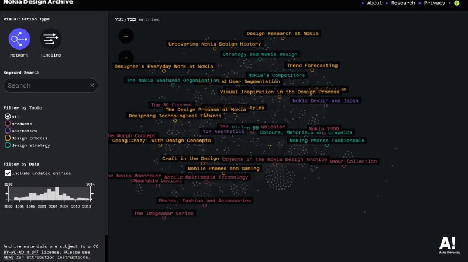Click the circle node under Design Research at Nokia
468x262 pixels.
(x=283, y=39)
